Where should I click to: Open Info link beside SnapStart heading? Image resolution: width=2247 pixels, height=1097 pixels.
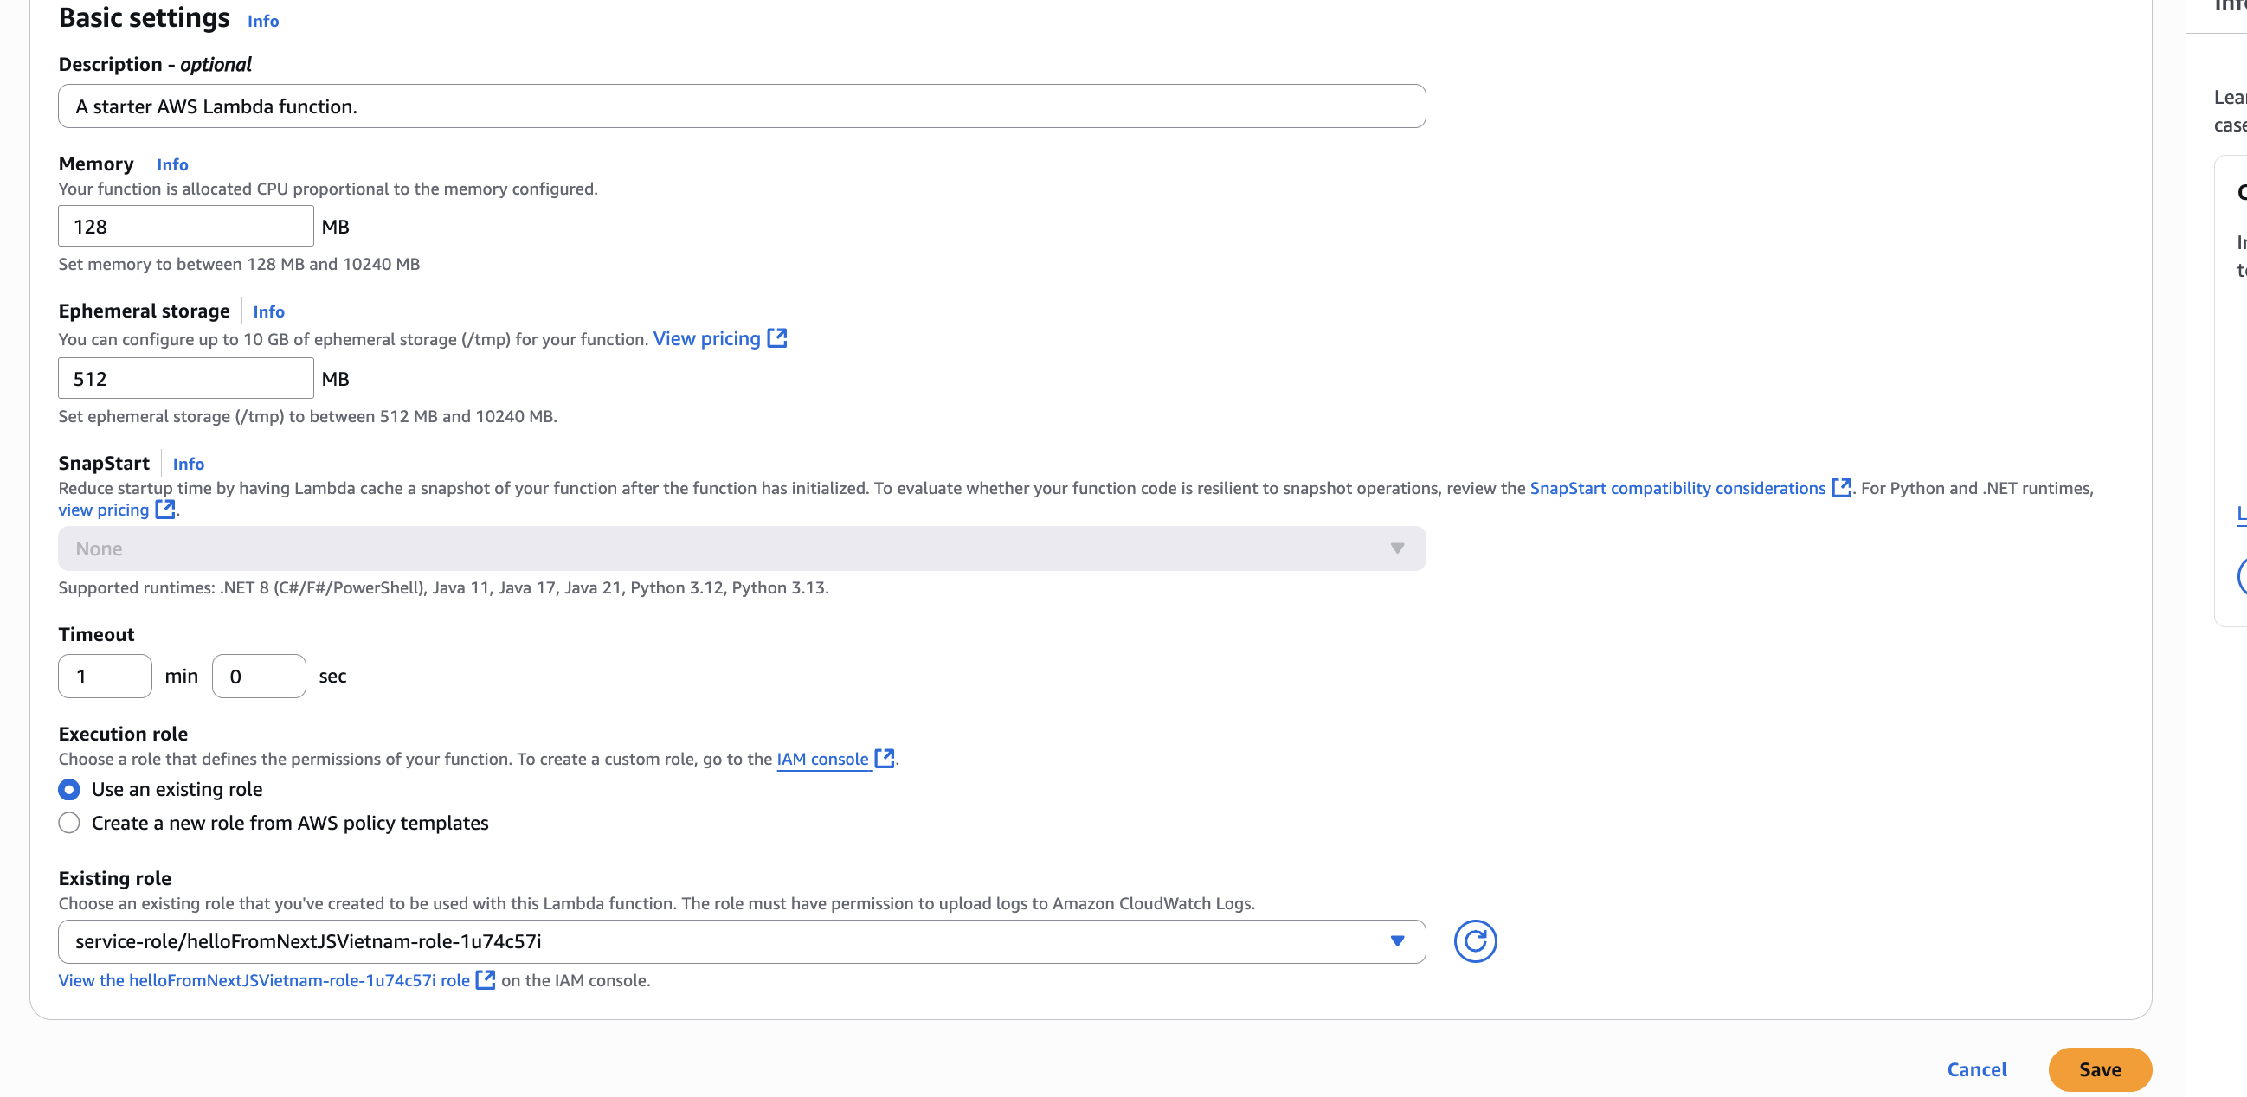(188, 464)
